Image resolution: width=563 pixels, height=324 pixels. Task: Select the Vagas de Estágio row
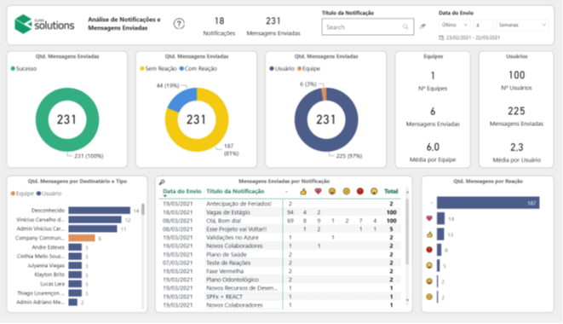click(x=280, y=212)
